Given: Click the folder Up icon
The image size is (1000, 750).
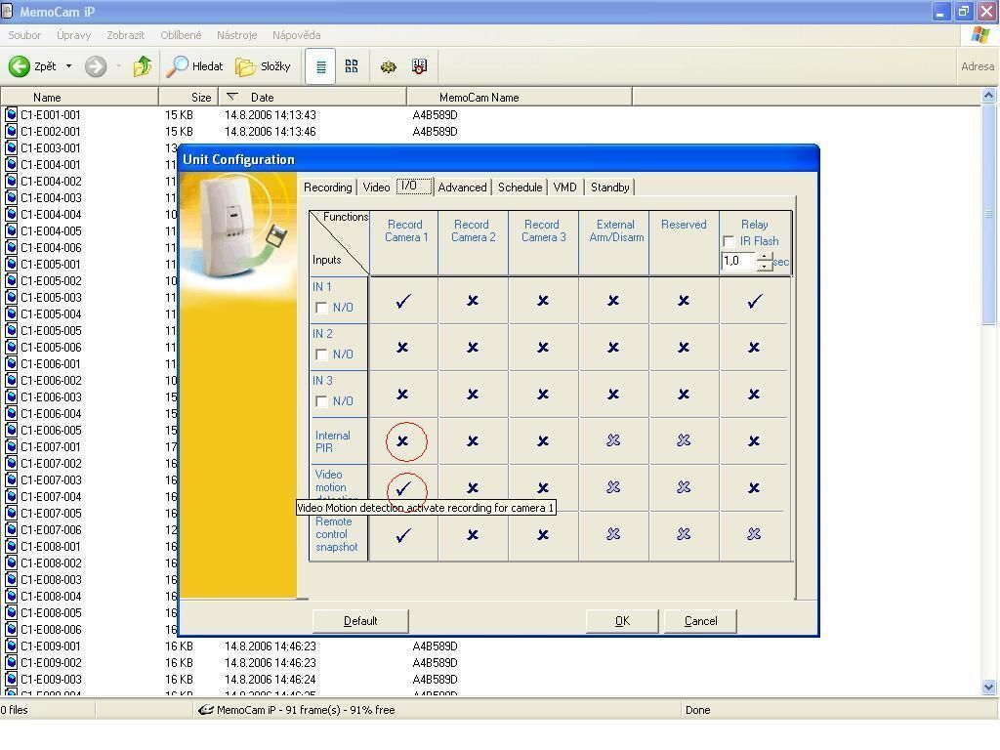Looking at the screenshot, I should pyautogui.click(x=143, y=66).
